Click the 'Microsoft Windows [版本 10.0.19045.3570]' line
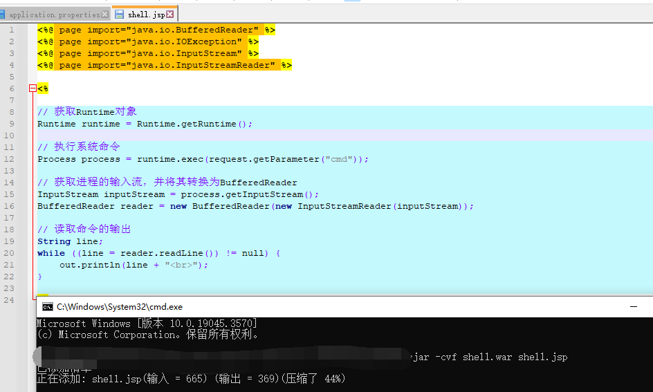This screenshot has width=653, height=392. [x=147, y=324]
